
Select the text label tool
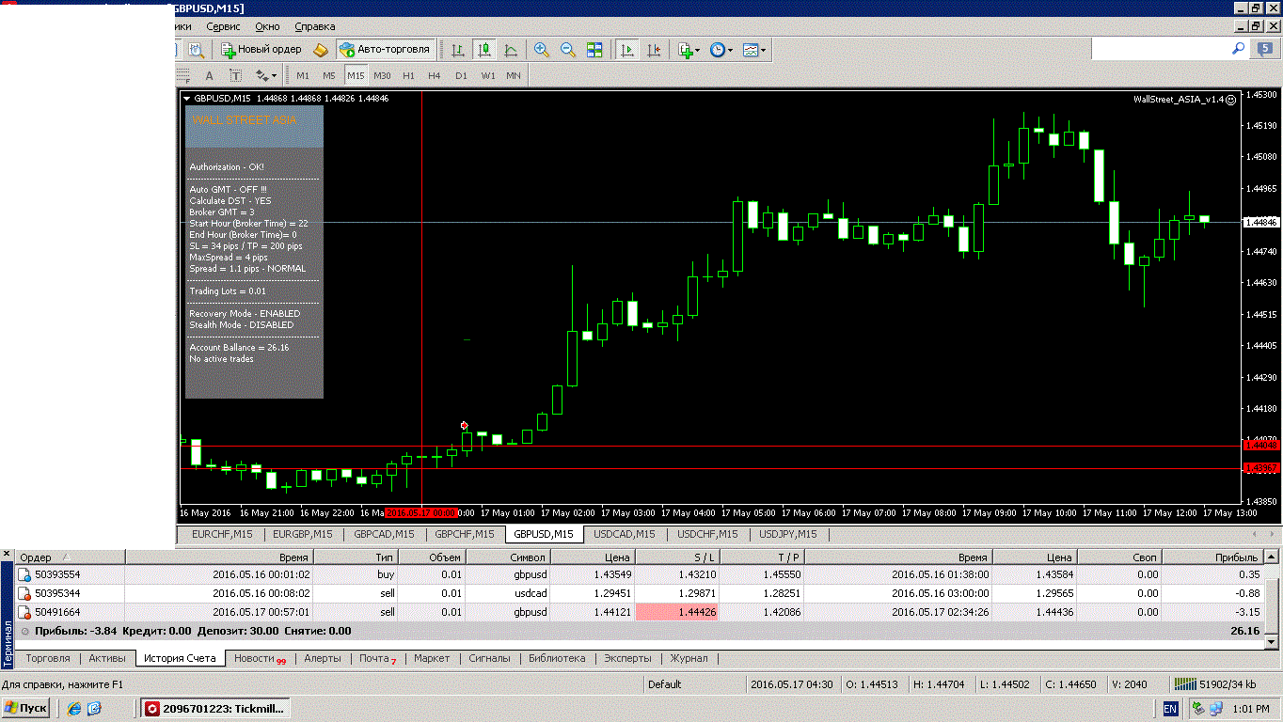pyautogui.click(x=235, y=75)
